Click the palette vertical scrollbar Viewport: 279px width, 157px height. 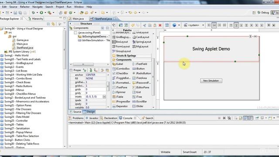point(153,77)
